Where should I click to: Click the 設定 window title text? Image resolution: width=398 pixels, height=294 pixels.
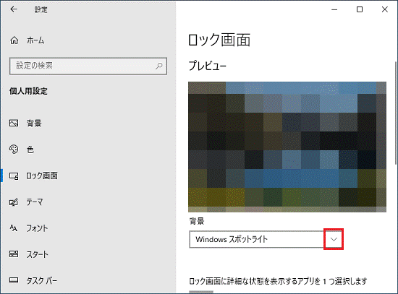pyautogui.click(x=41, y=9)
